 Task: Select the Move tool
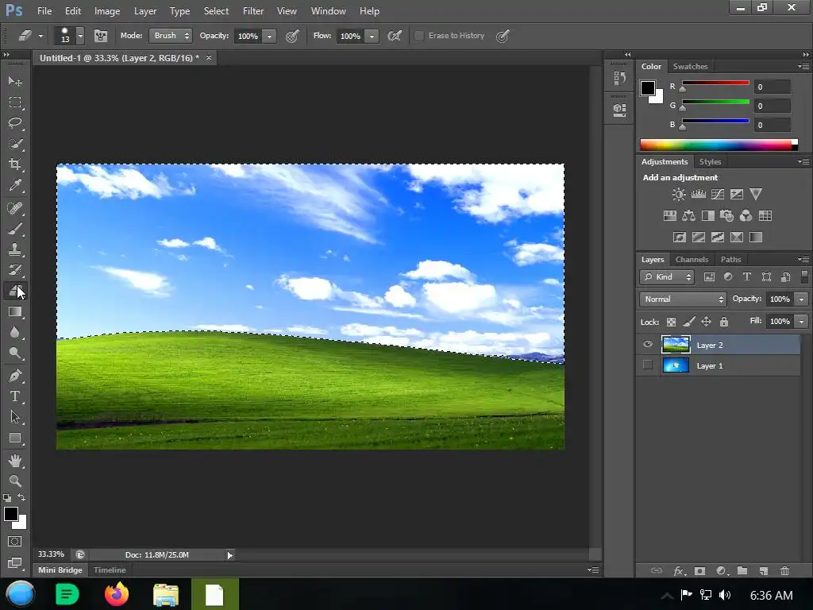coord(15,82)
